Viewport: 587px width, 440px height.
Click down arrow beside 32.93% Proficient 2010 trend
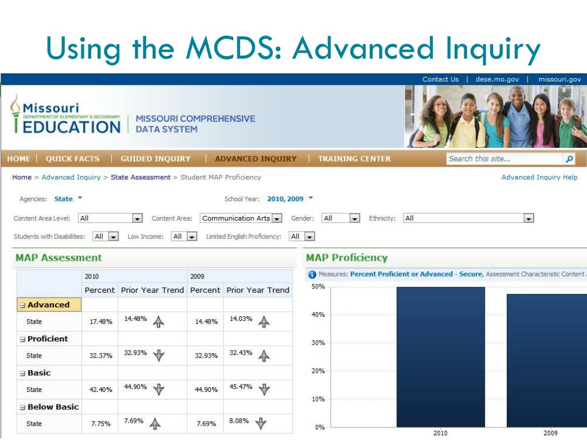click(159, 355)
